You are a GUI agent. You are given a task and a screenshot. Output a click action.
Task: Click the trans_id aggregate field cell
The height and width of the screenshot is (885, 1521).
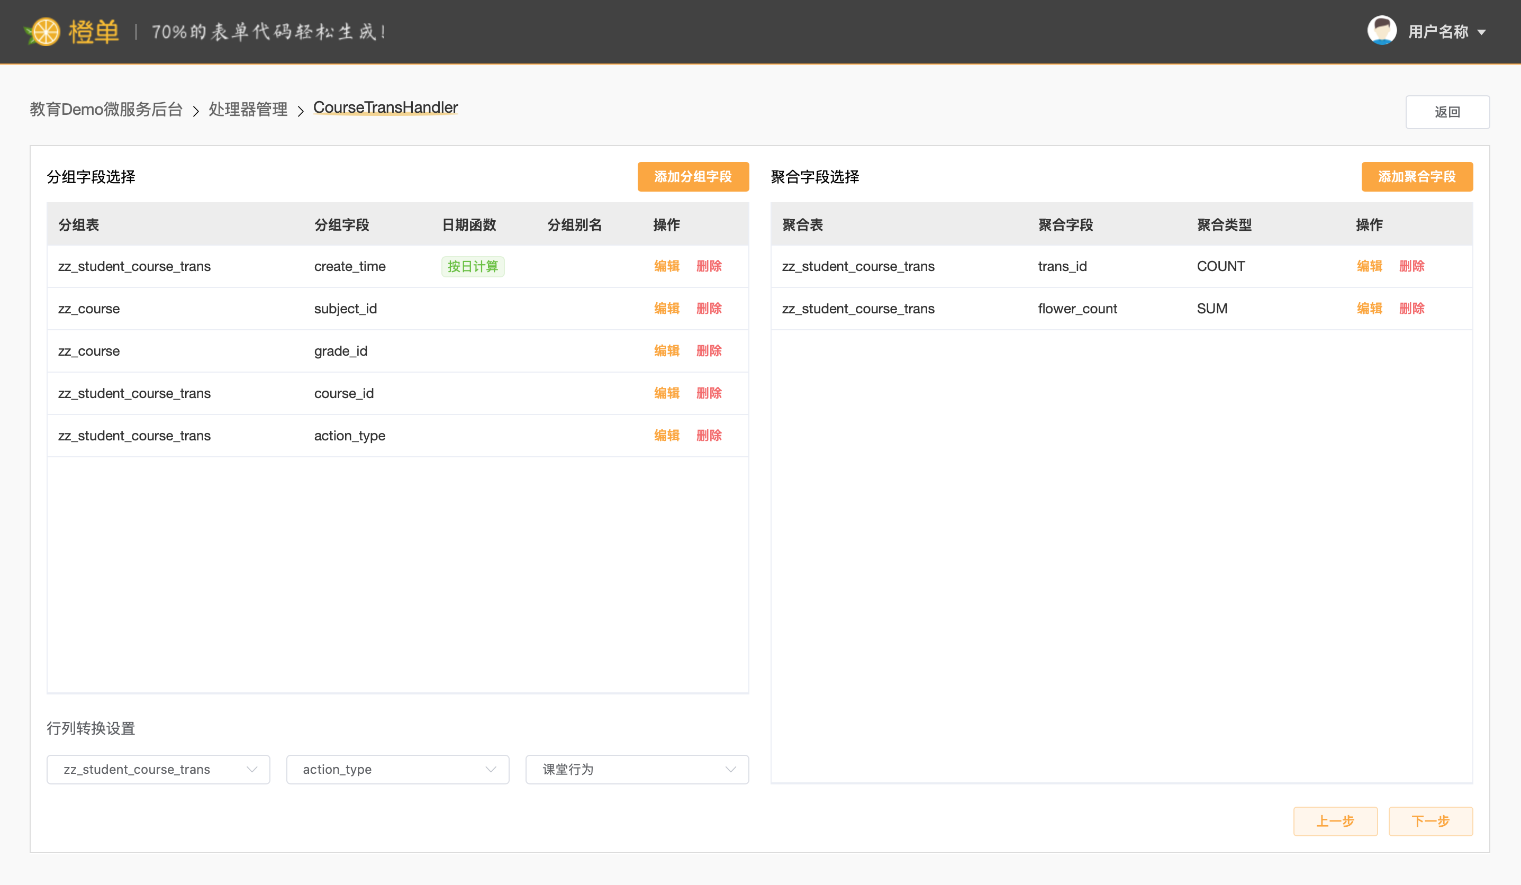pos(1062,266)
